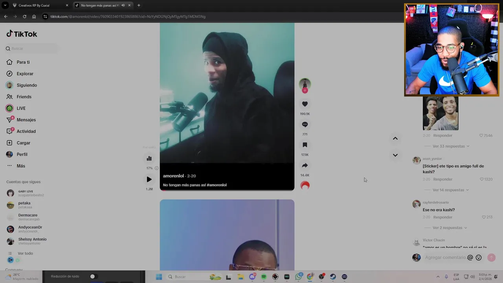Open Steam from the taskbar
Viewport: 503px width, 283px height.
pos(333,277)
